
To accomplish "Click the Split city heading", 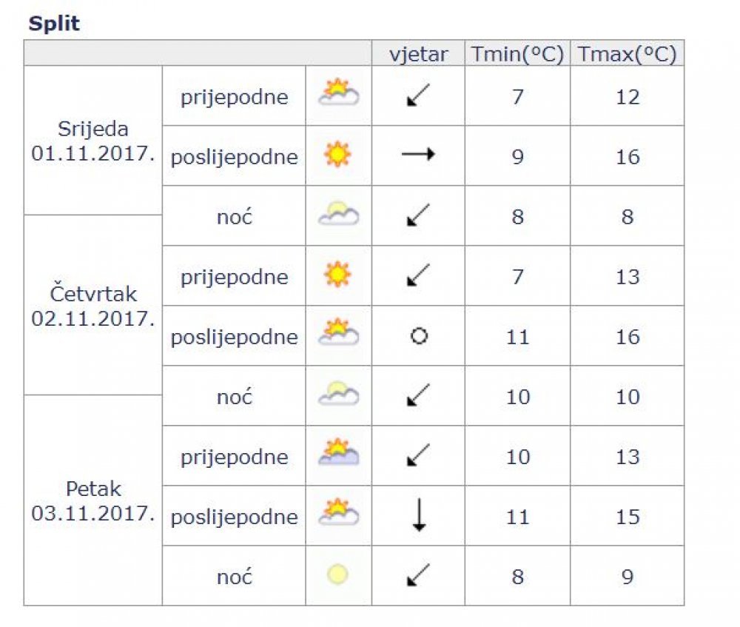I will [54, 23].
